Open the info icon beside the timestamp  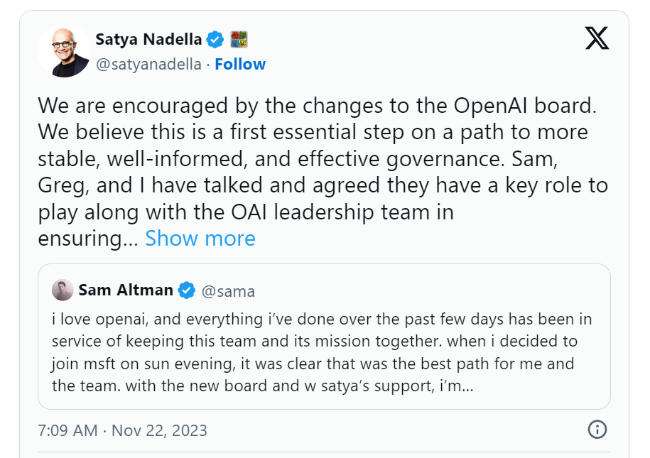point(597,429)
